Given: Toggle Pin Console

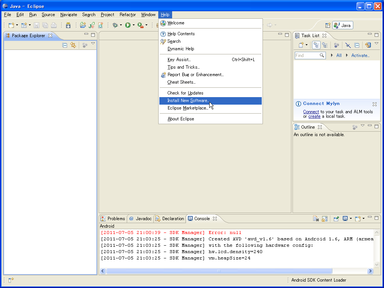Looking at the screenshot, I should [336, 219].
